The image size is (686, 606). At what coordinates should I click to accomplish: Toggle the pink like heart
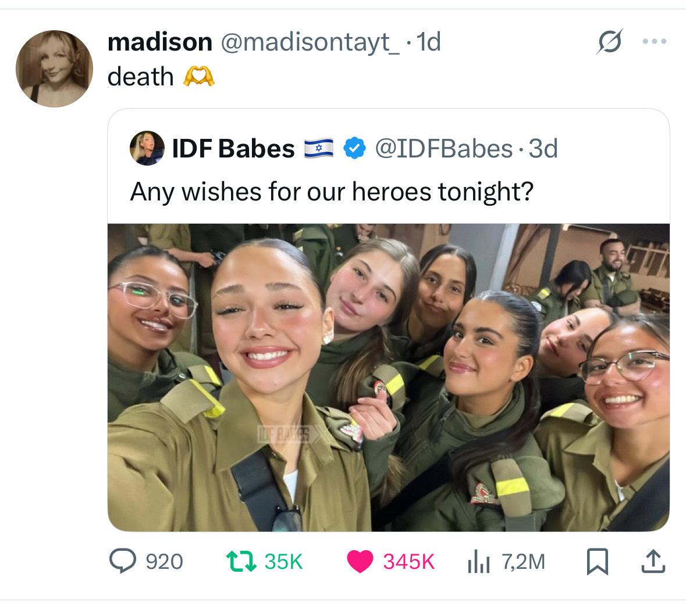360,561
